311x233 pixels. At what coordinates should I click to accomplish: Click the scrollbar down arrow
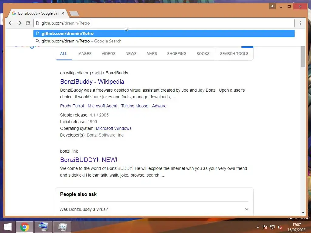click(303, 213)
